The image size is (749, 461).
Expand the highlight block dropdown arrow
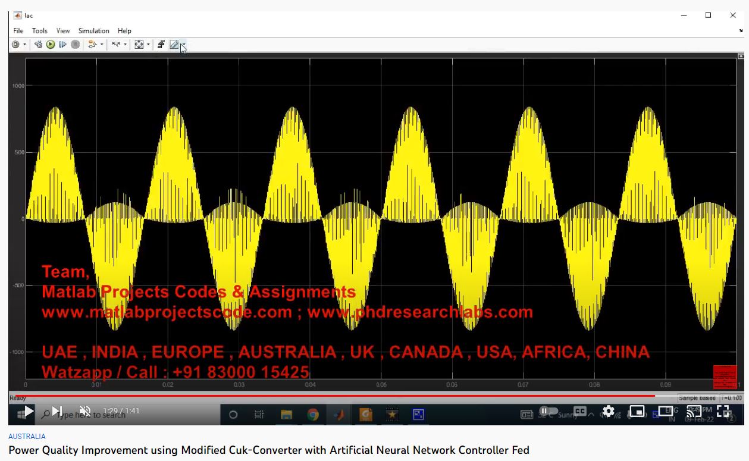tap(102, 45)
